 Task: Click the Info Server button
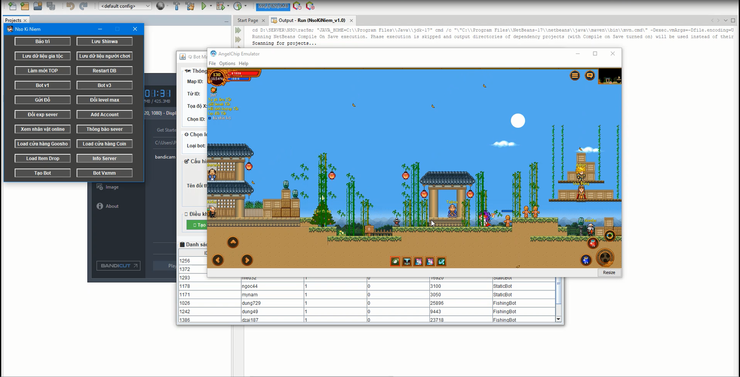[x=104, y=158]
